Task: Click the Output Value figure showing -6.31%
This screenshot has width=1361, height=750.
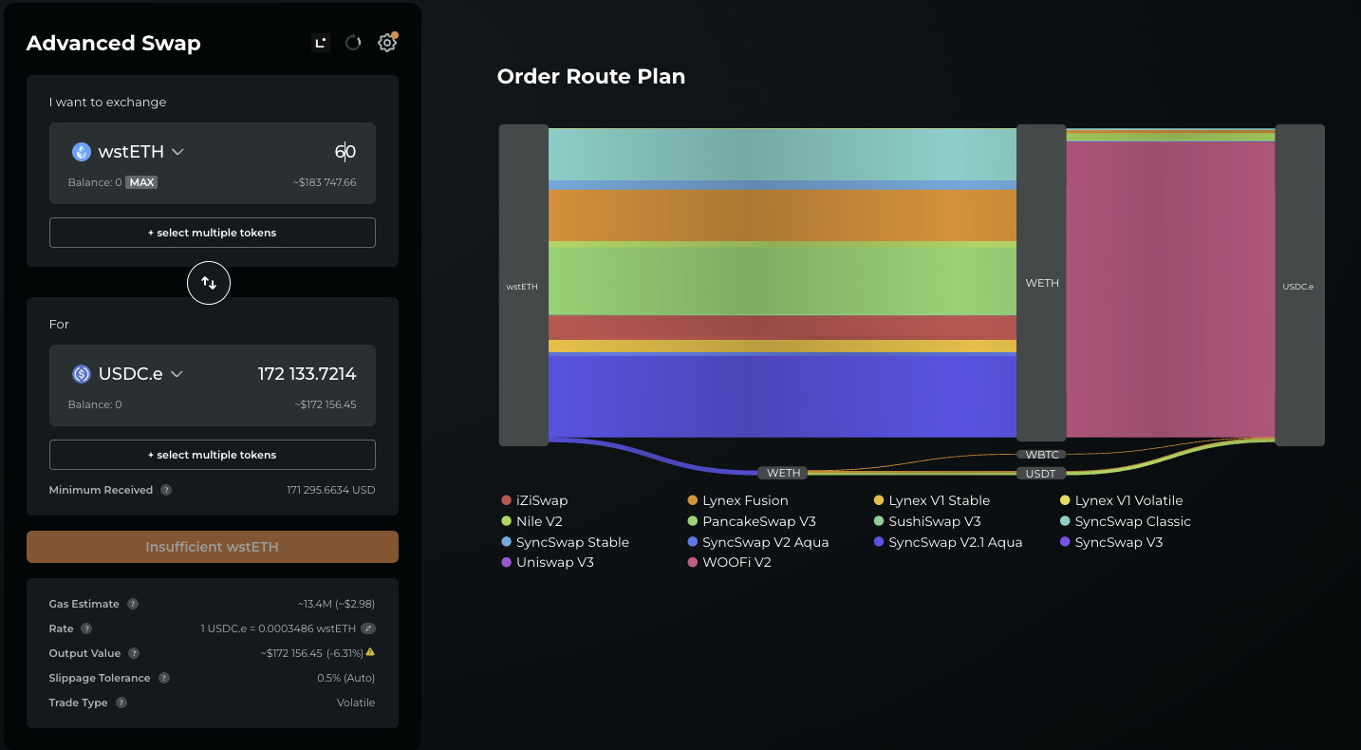Action: click(312, 653)
